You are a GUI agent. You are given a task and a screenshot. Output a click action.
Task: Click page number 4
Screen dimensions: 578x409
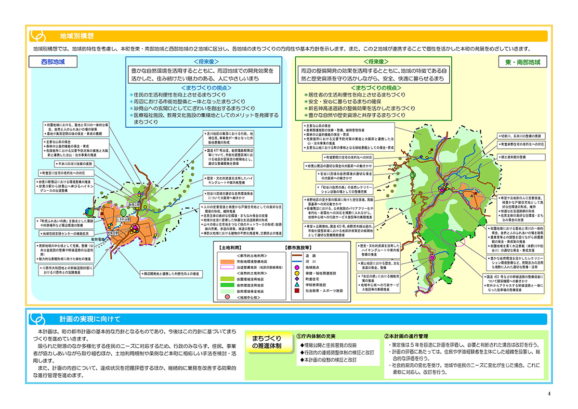[549, 393]
